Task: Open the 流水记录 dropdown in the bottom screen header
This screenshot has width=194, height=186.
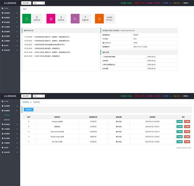Action: coord(26,96)
